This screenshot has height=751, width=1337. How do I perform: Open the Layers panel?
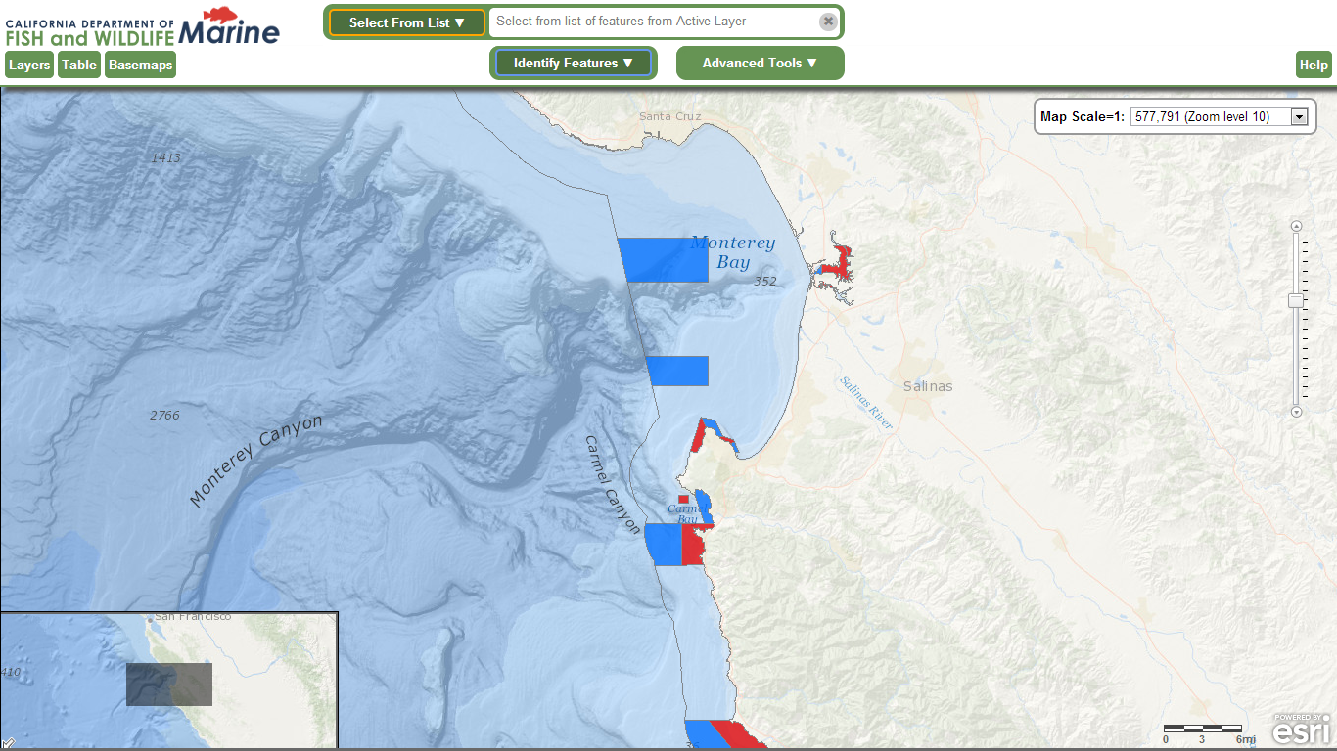[x=29, y=65]
